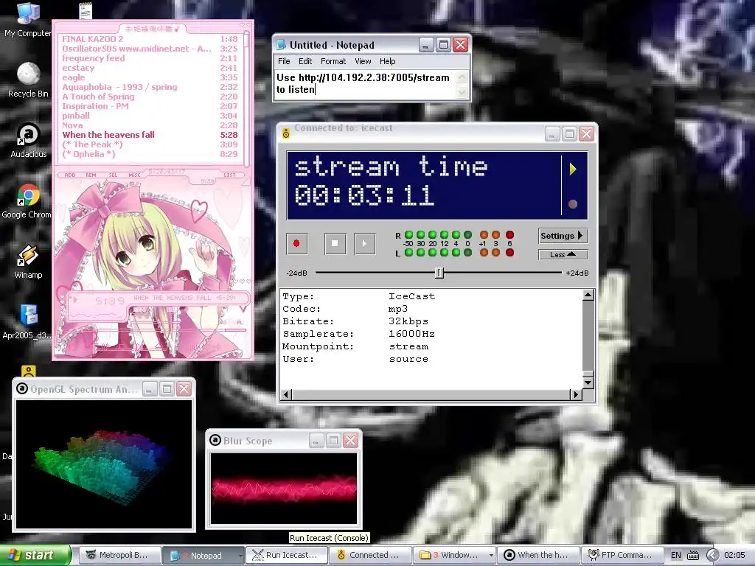Click the speaker icon in the Connected to icecast title bar
Viewport: 755px width, 566px height.
(x=286, y=133)
